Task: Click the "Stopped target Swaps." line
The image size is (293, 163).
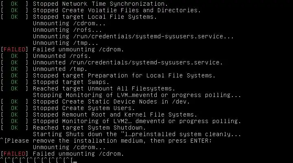Action: tap(71, 82)
